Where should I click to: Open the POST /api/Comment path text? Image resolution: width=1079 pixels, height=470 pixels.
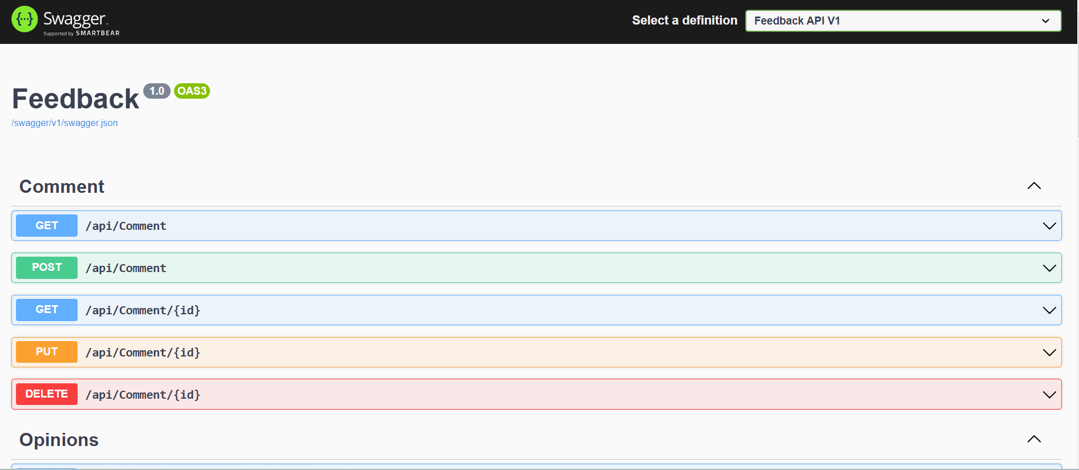126,268
